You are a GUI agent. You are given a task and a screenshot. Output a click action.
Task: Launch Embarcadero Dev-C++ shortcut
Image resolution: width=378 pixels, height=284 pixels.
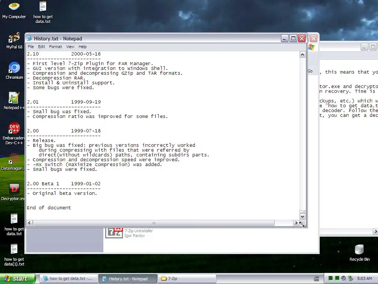click(x=14, y=133)
